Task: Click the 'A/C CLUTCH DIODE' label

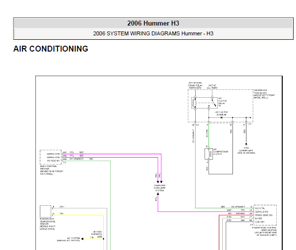Action: pos(221,113)
